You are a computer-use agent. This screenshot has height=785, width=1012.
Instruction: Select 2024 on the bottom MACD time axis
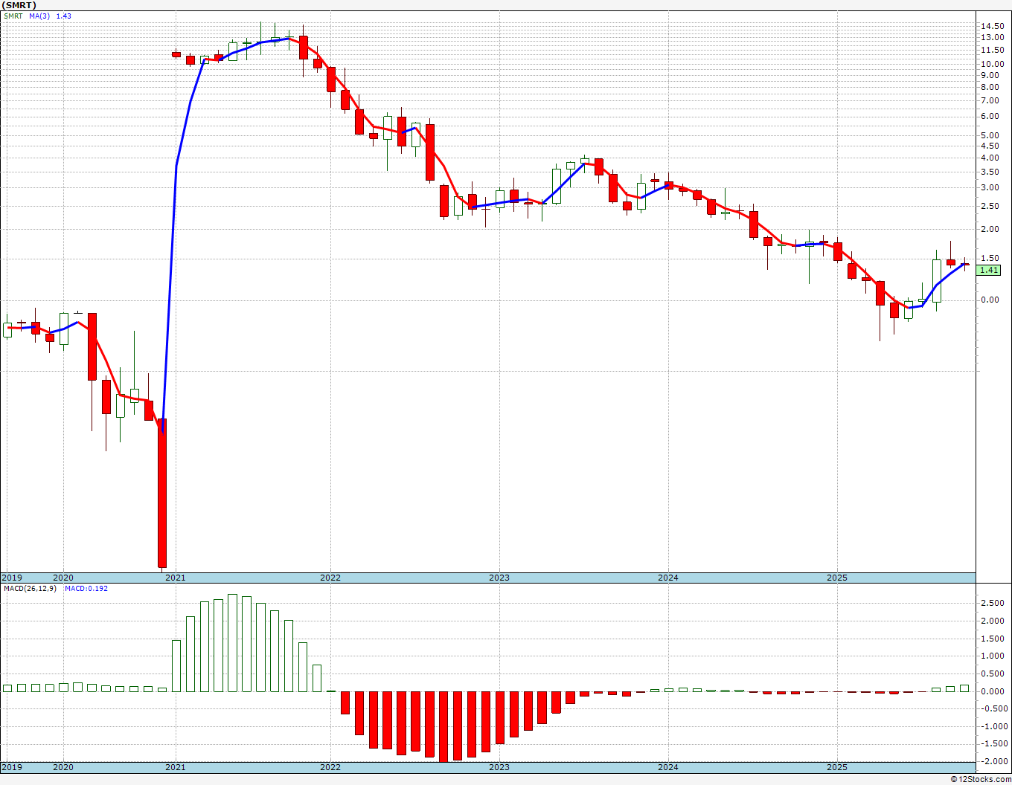tap(668, 767)
